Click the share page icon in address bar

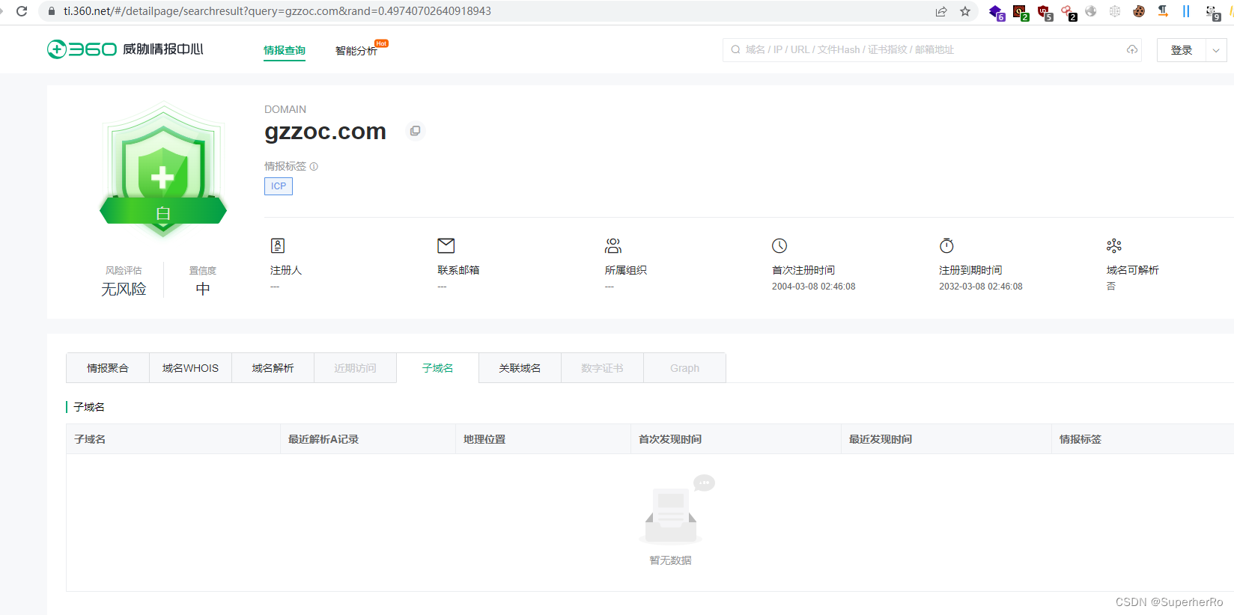(941, 11)
